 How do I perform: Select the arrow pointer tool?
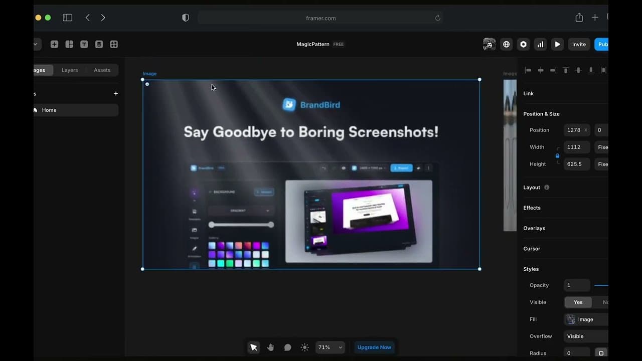[254, 347]
